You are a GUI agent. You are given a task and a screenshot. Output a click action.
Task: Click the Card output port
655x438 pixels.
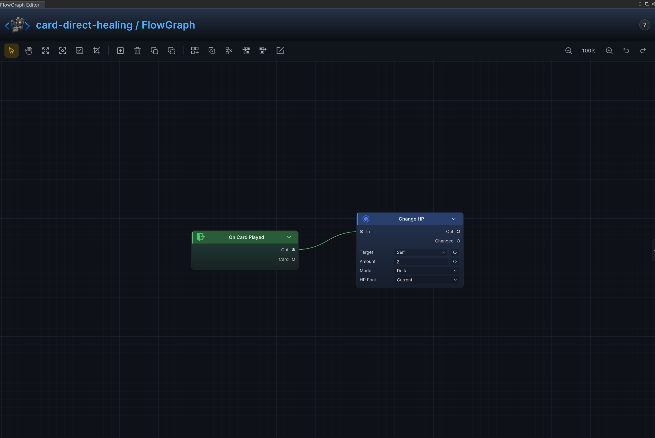point(293,259)
